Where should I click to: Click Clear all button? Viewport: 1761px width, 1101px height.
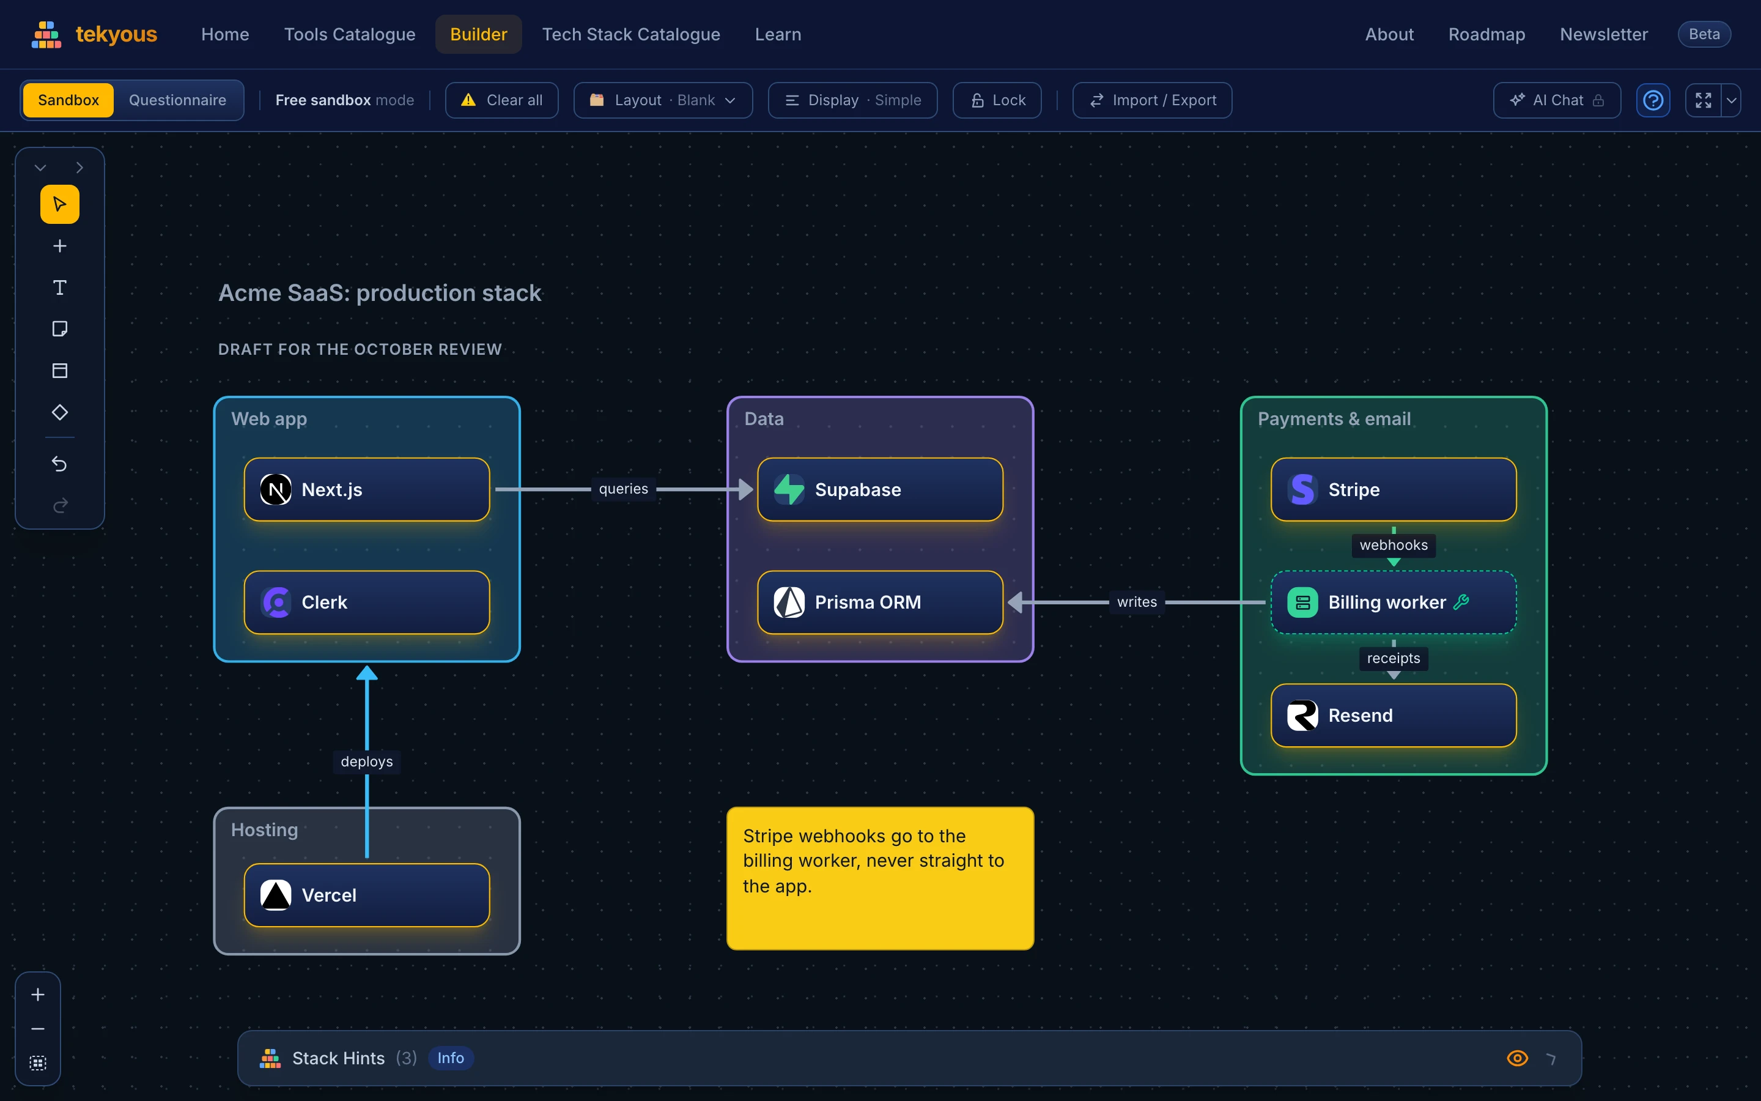coord(501,100)
